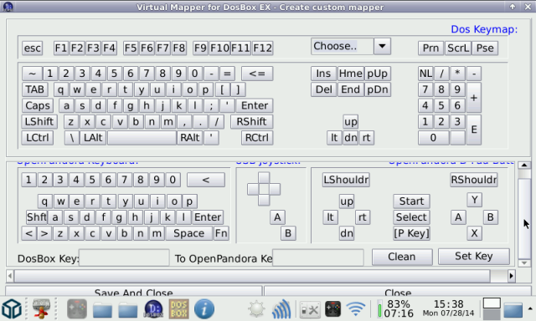The height and width of the screenshot is (321, 536).
Task: Open the blue signal waves tray icon
Action: coord(281,309)
